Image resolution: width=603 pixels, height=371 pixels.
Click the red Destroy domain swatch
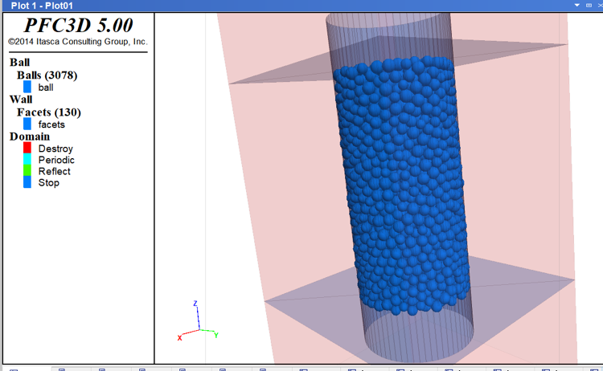[27, 149]
